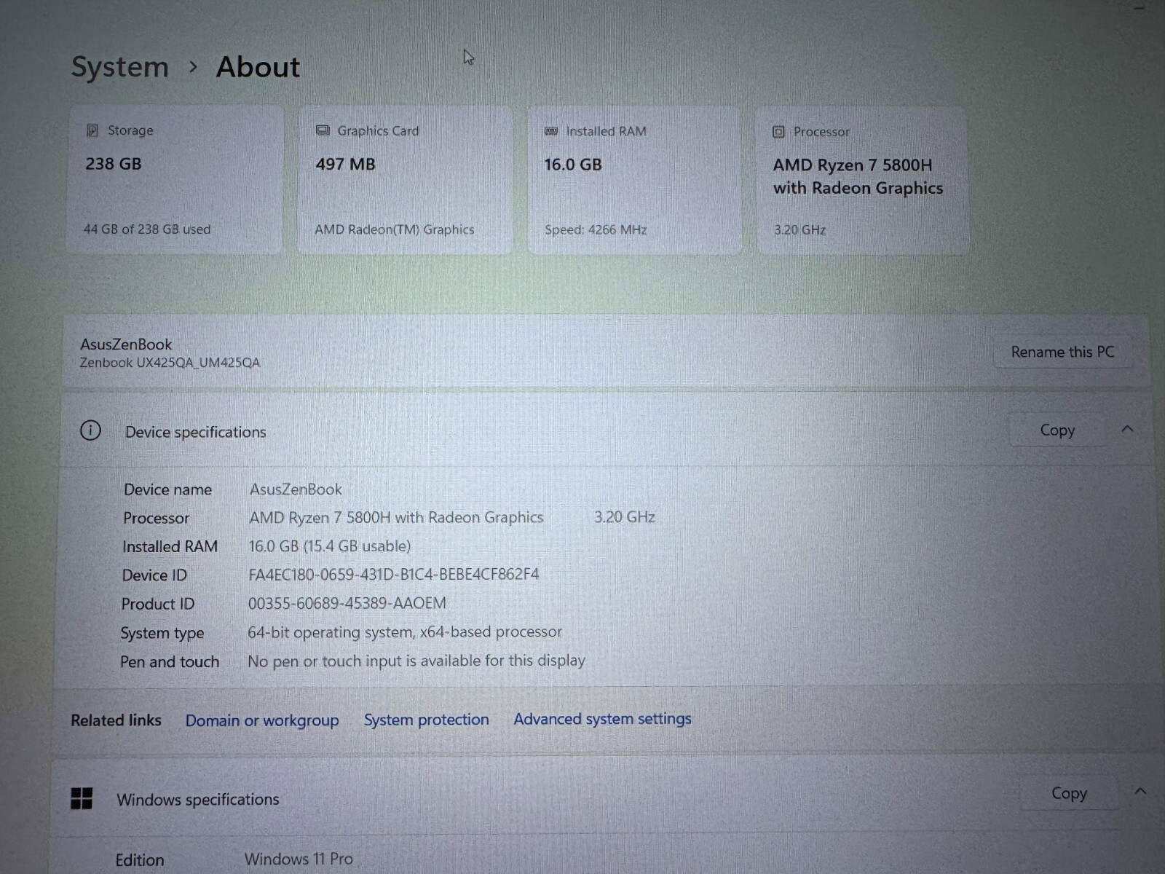Copy the Device specifications
The image size is (1165, 874).
pyautogui.click(x=1057, y=430)
